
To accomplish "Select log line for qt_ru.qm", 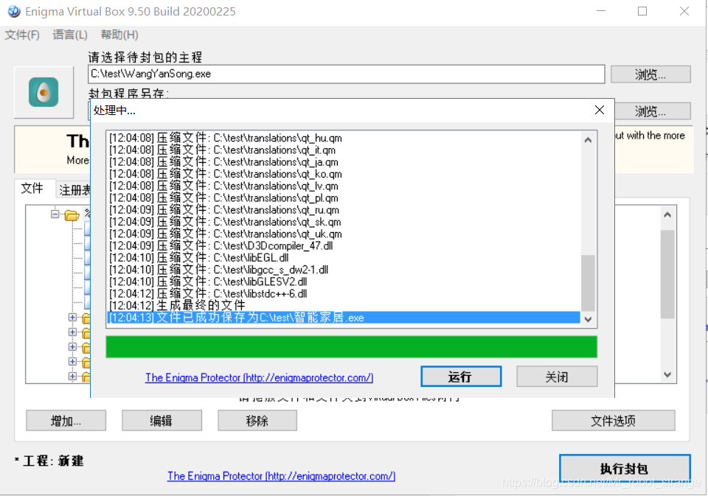I will [x=344, y=210].
